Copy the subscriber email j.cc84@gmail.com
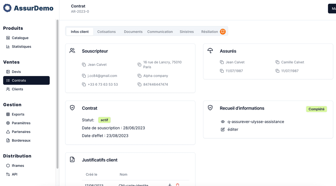336x186 pixels. coord(84,76)
